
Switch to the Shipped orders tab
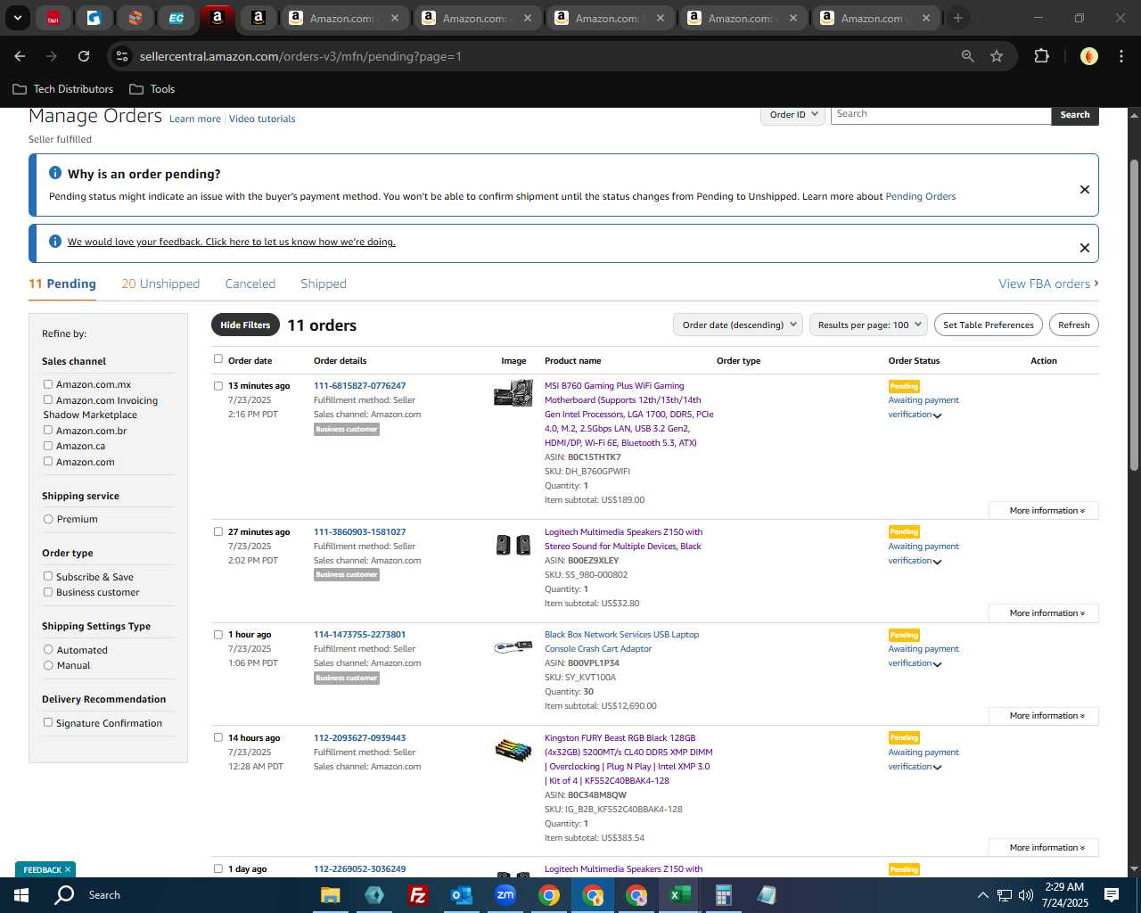324,284
